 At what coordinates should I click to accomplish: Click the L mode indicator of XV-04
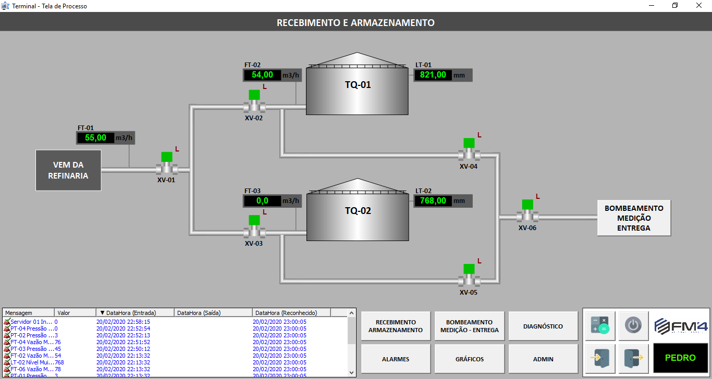480,135
